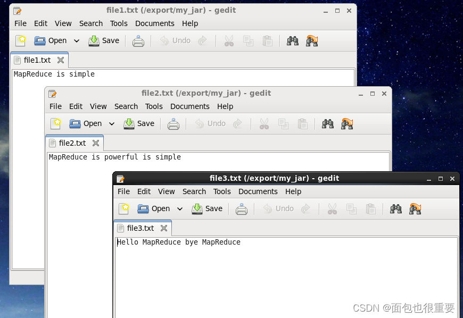
Task: Open Documents menu in file2.txt window
Action: (190, 106)
